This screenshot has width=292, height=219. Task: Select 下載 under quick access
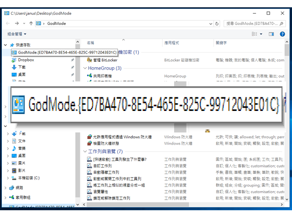coord(22,67)
